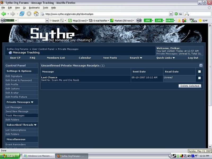Open the Help menu

pos(54,8)
